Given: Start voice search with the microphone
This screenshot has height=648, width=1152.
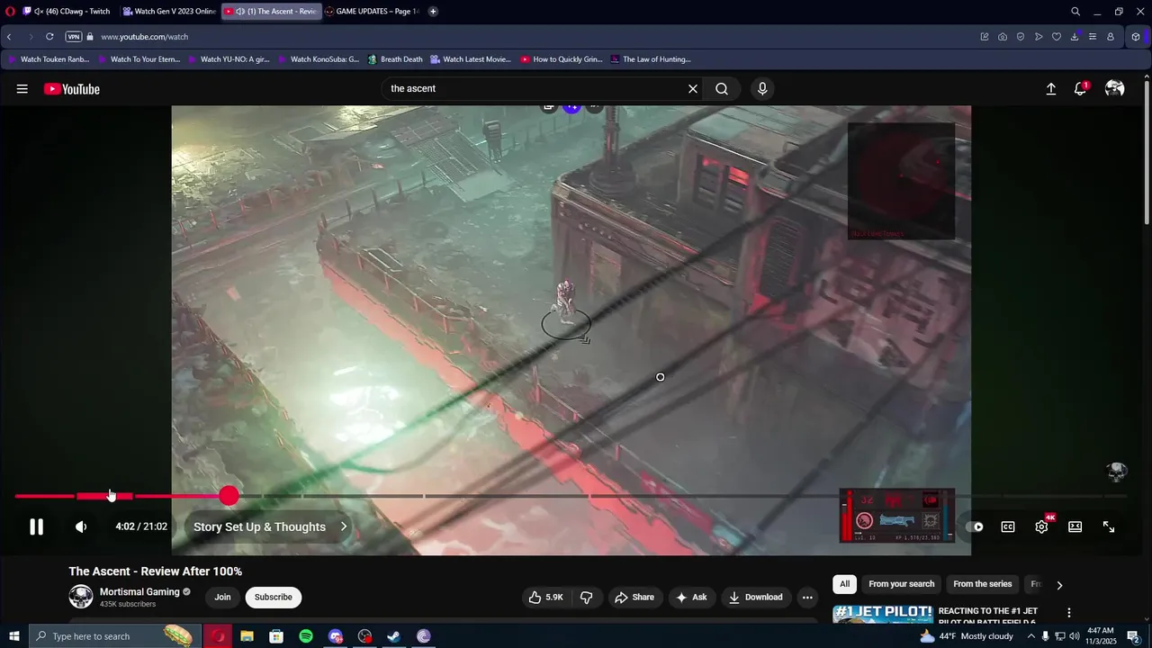Looking at the screenshot, I should click(x=762, y=89).
